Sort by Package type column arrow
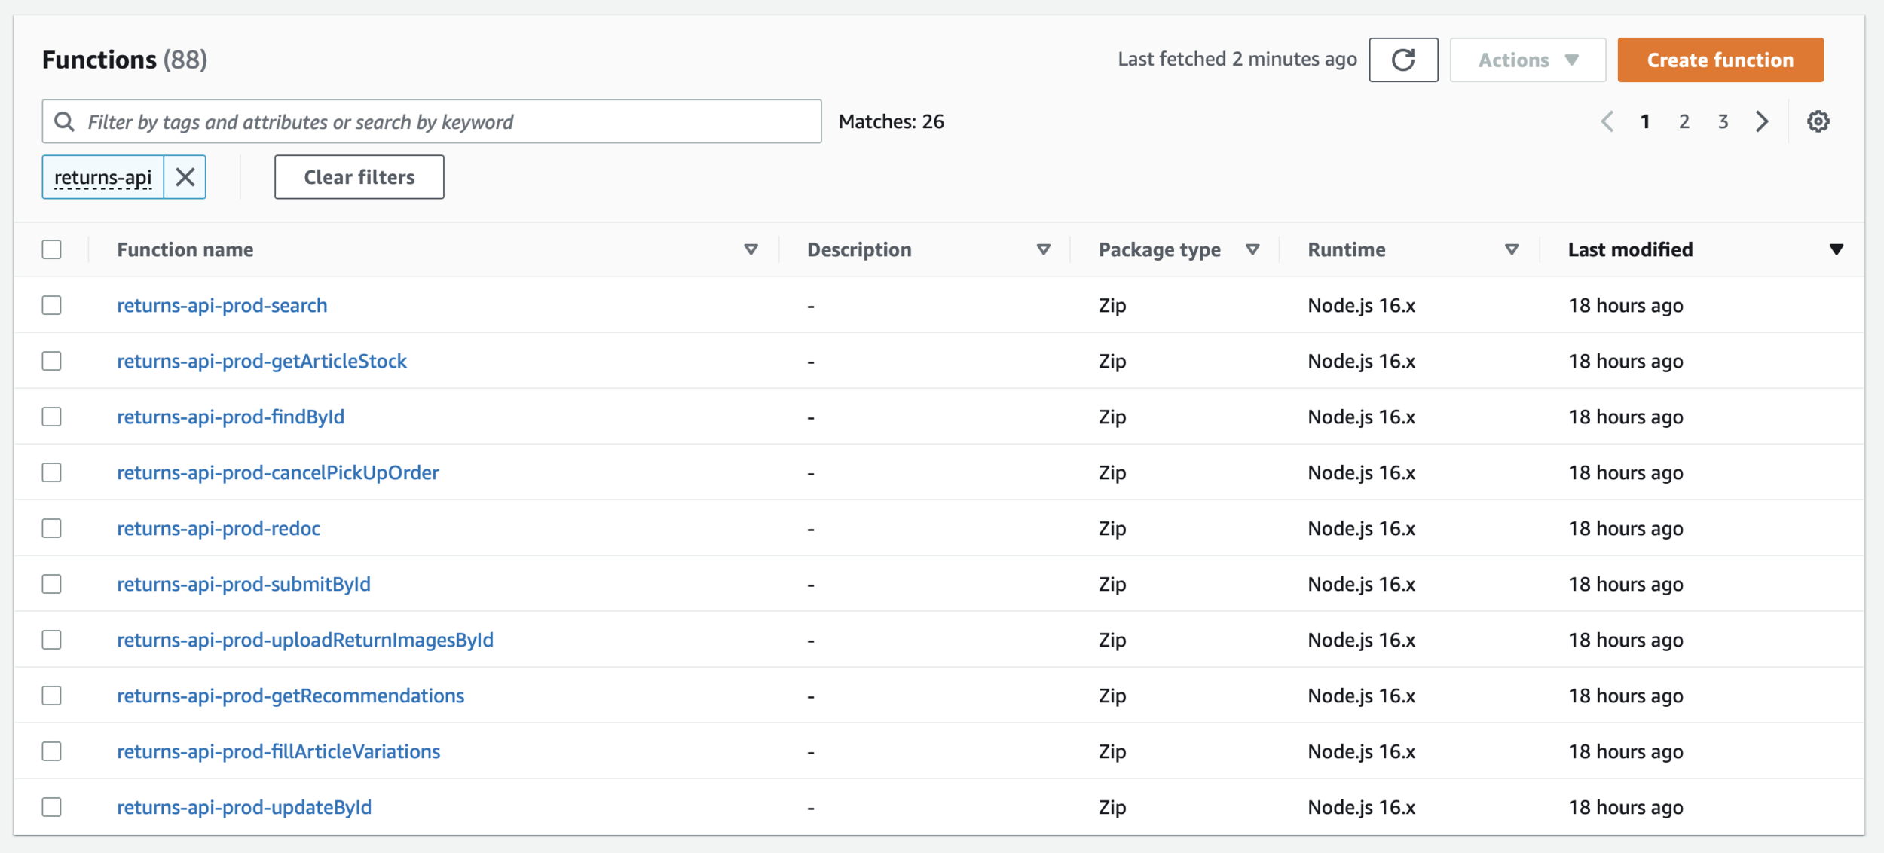 (x=1252, y=249)
